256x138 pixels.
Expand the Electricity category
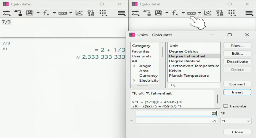(x=134, y=80)
